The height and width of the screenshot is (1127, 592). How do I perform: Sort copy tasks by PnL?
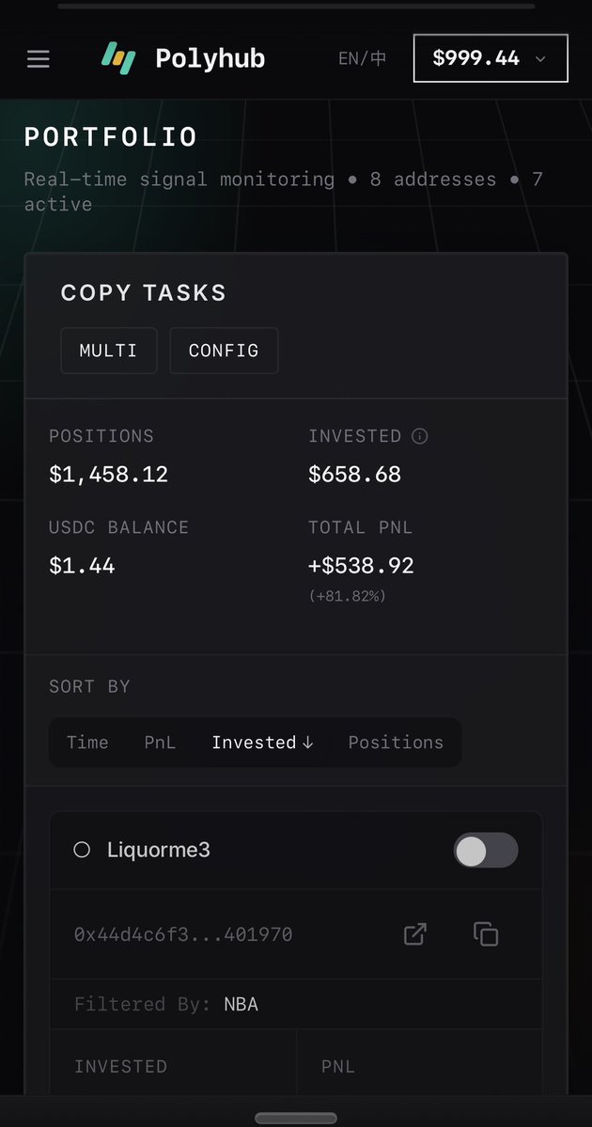[x=160, y=743]
